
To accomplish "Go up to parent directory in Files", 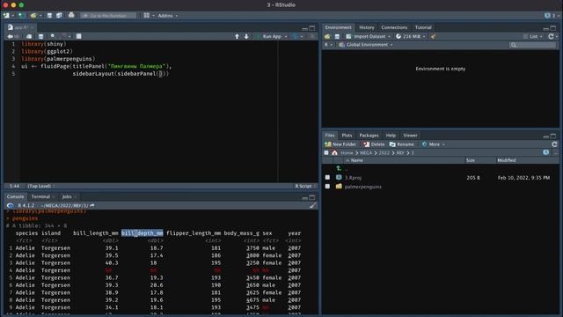I will pyautogui.click(x=339, y=168).
